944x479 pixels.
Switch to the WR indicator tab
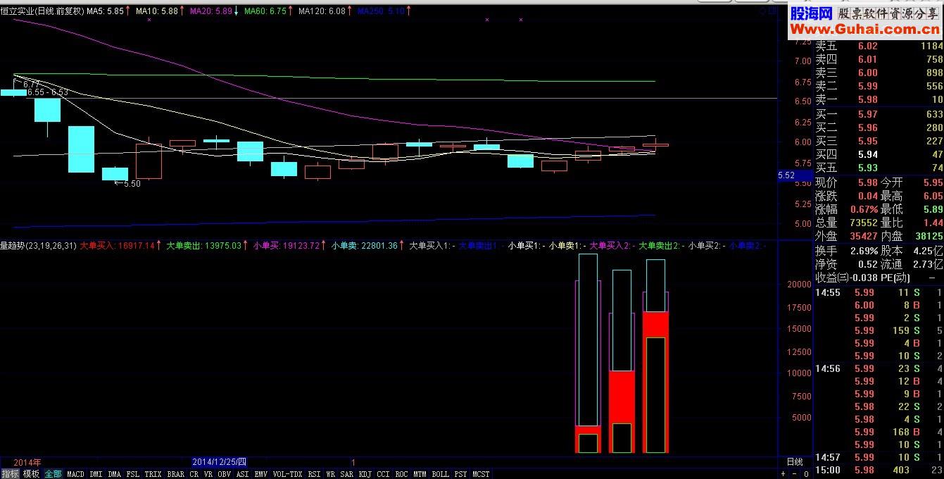point(330,474)
